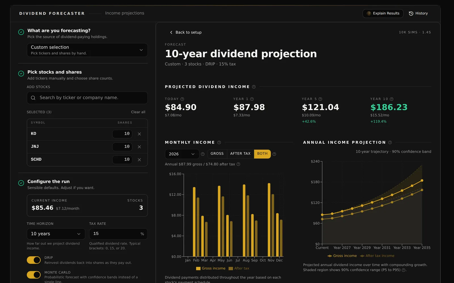Click the JNJ shares input
454x283 pixels.
[x=122, y=147]
